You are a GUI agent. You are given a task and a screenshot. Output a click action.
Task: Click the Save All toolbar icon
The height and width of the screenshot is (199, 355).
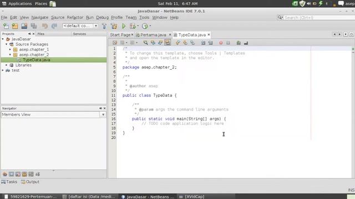click(x=34, y=26)
